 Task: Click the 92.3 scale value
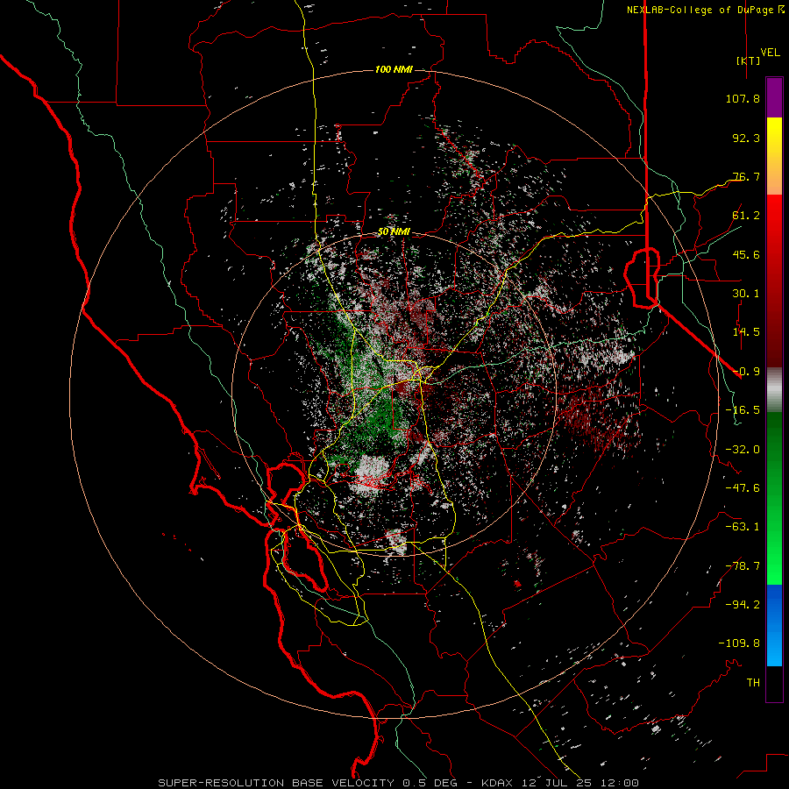(746, 138)
